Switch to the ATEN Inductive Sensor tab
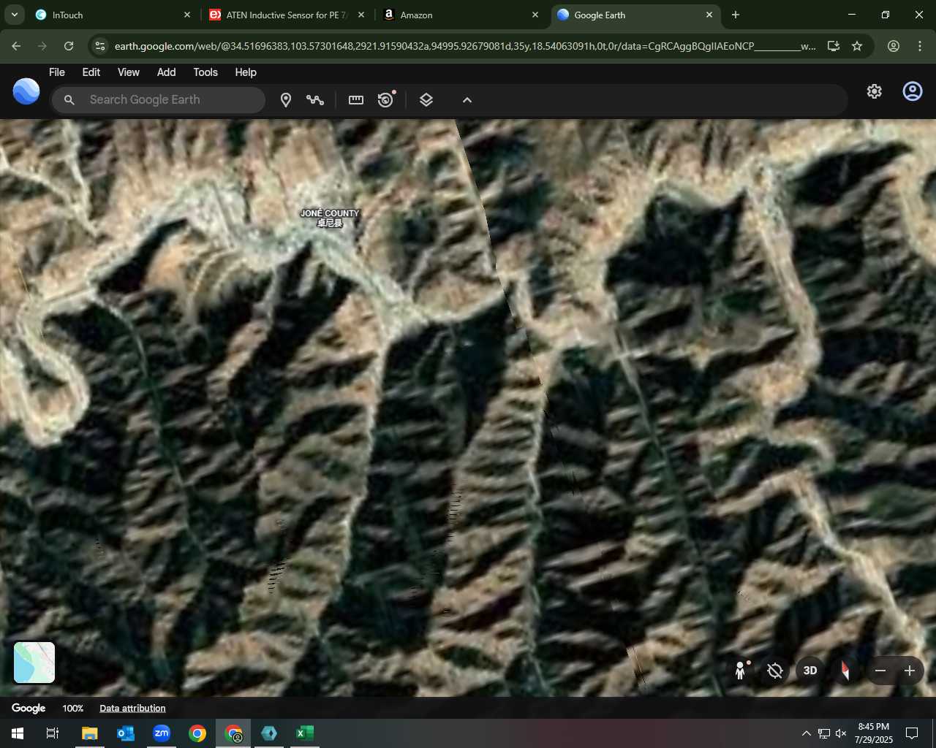Image resolution: width=936 pixels, height=748 pixels. (287, 15)
